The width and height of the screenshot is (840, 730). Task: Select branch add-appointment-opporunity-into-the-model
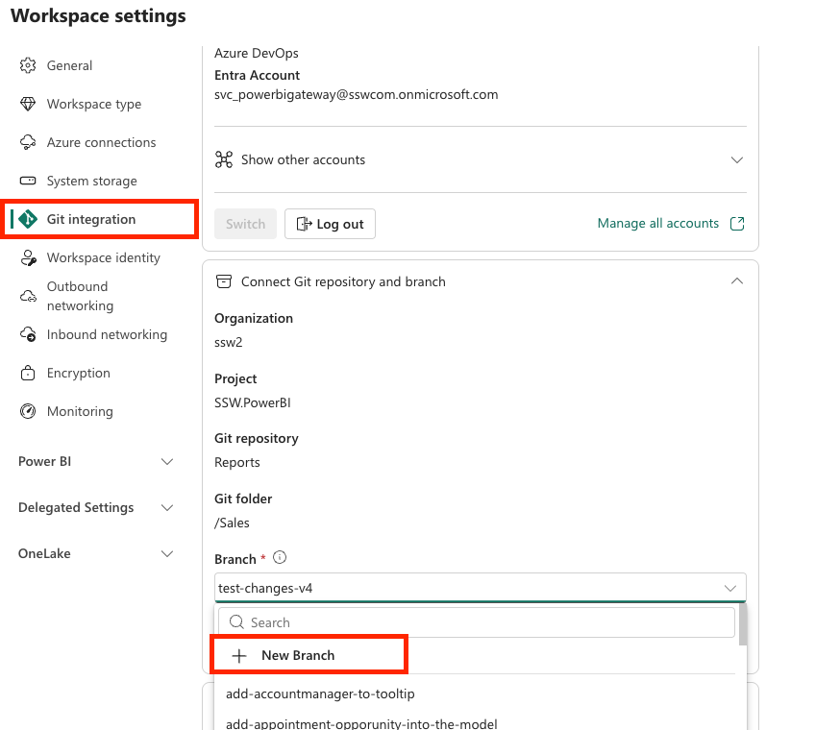coord(361,723)
